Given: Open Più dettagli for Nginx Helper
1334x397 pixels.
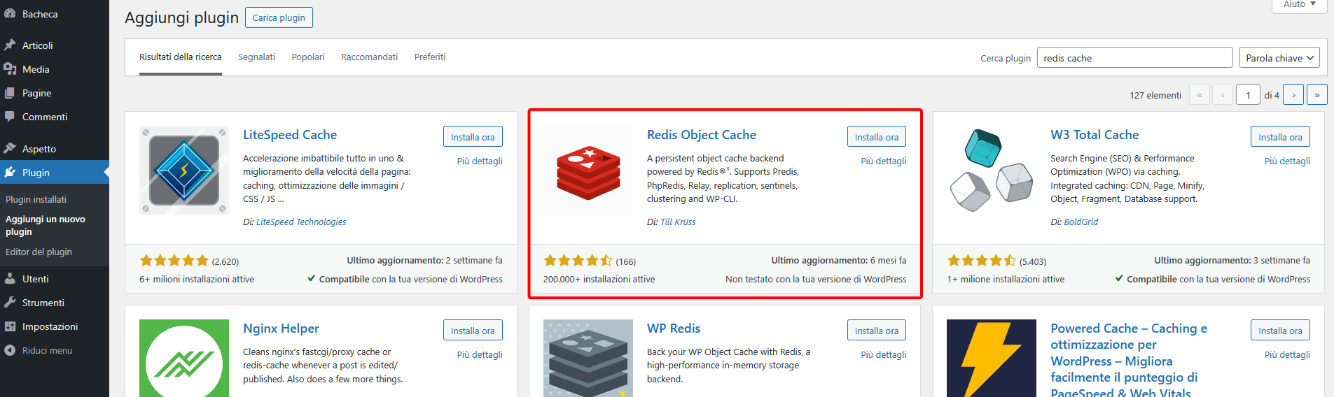Looking at the screenshot, I should pyautogui.click(x=480, y=354).
